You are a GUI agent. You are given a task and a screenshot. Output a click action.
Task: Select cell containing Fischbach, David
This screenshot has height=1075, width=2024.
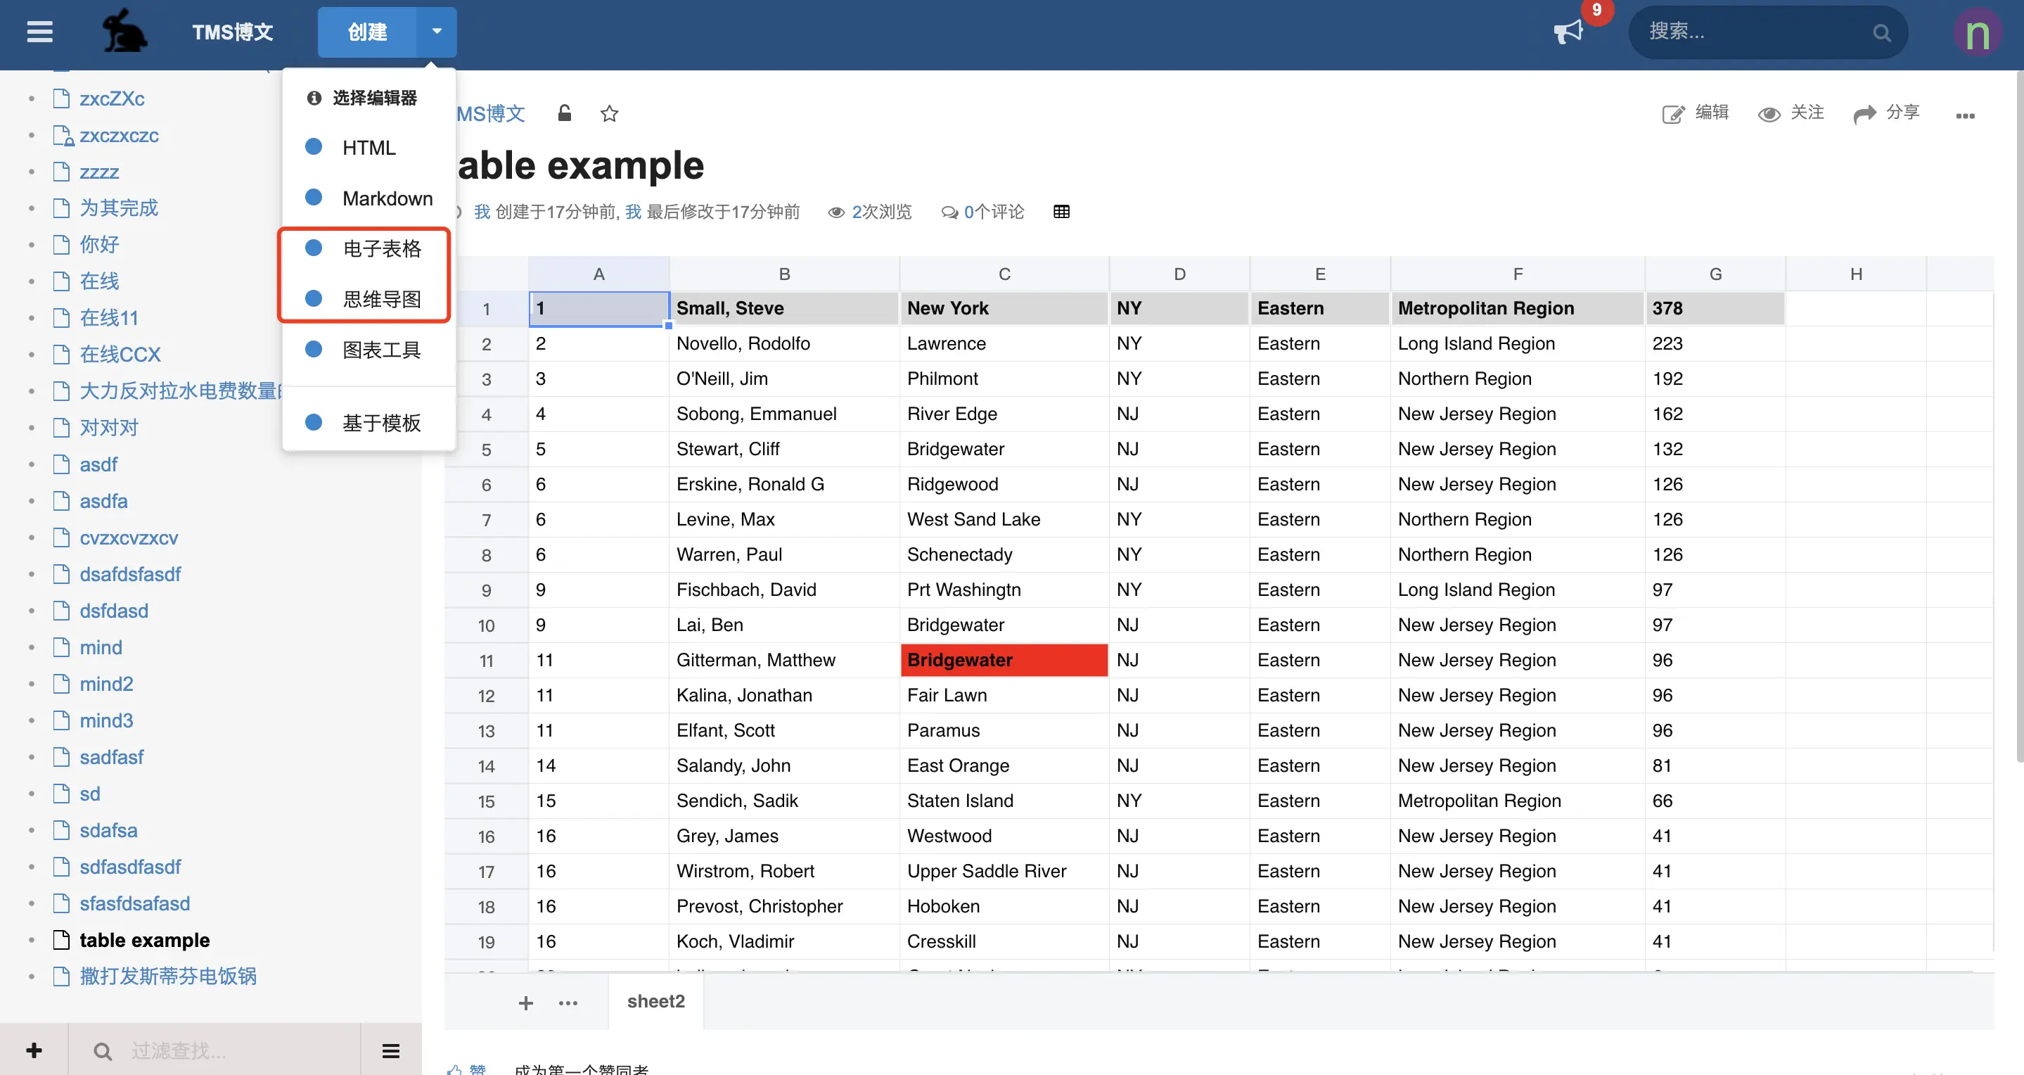coord(783,590)
